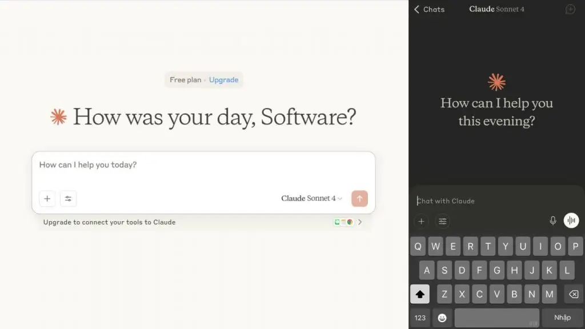Toggle the Shift key on the keyboard
This screenshot has width=585, height=329.
[420, 294]
